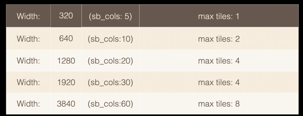Screen dimensions: 303x116
Task: Click the (sb_cols:30) cell
Action: tap(110, 82)
